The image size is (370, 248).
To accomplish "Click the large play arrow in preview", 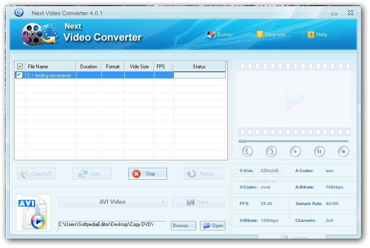I will 295,98.
